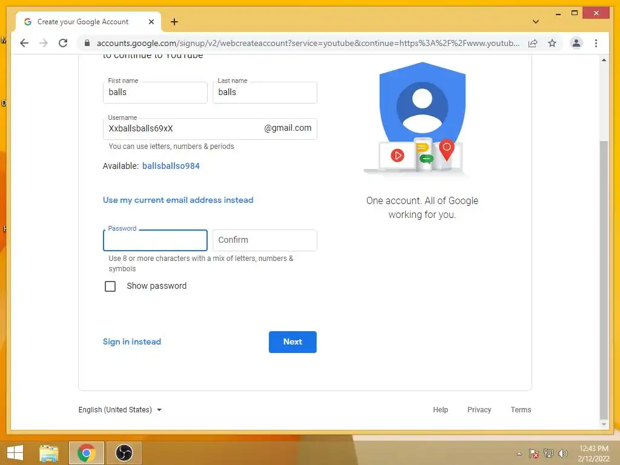Click the @gmail.com suffix text
Viewport: 620px width, 465px height.
[288, 128]
